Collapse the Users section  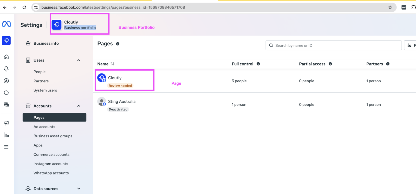[x=79, y=60]
